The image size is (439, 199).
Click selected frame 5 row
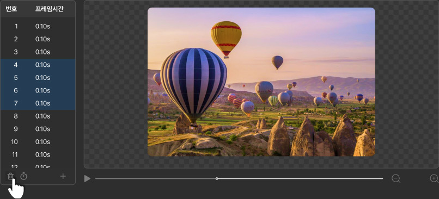coord(38,78)
